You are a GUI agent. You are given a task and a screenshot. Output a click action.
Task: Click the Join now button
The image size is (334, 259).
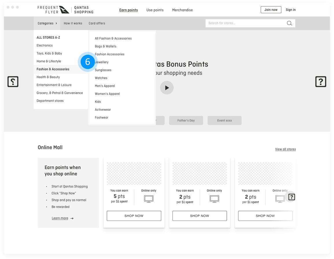click(271, 10)
